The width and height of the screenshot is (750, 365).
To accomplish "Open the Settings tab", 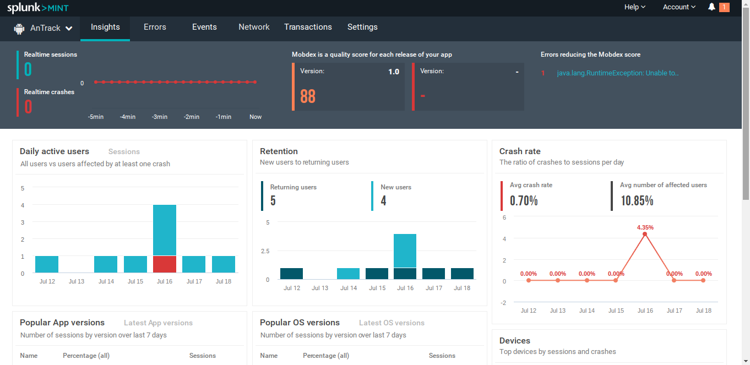I will (362, 27).
